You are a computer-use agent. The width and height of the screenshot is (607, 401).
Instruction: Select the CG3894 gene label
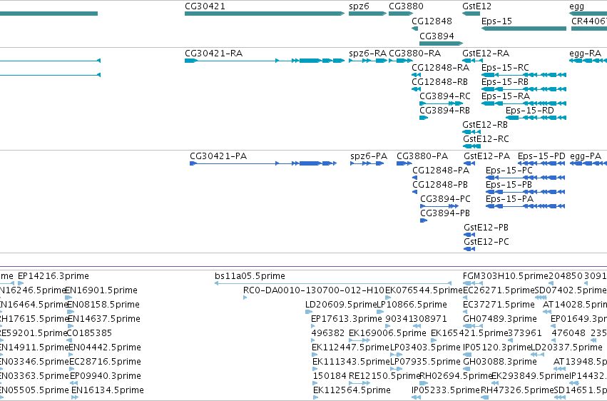click(437, 36)
